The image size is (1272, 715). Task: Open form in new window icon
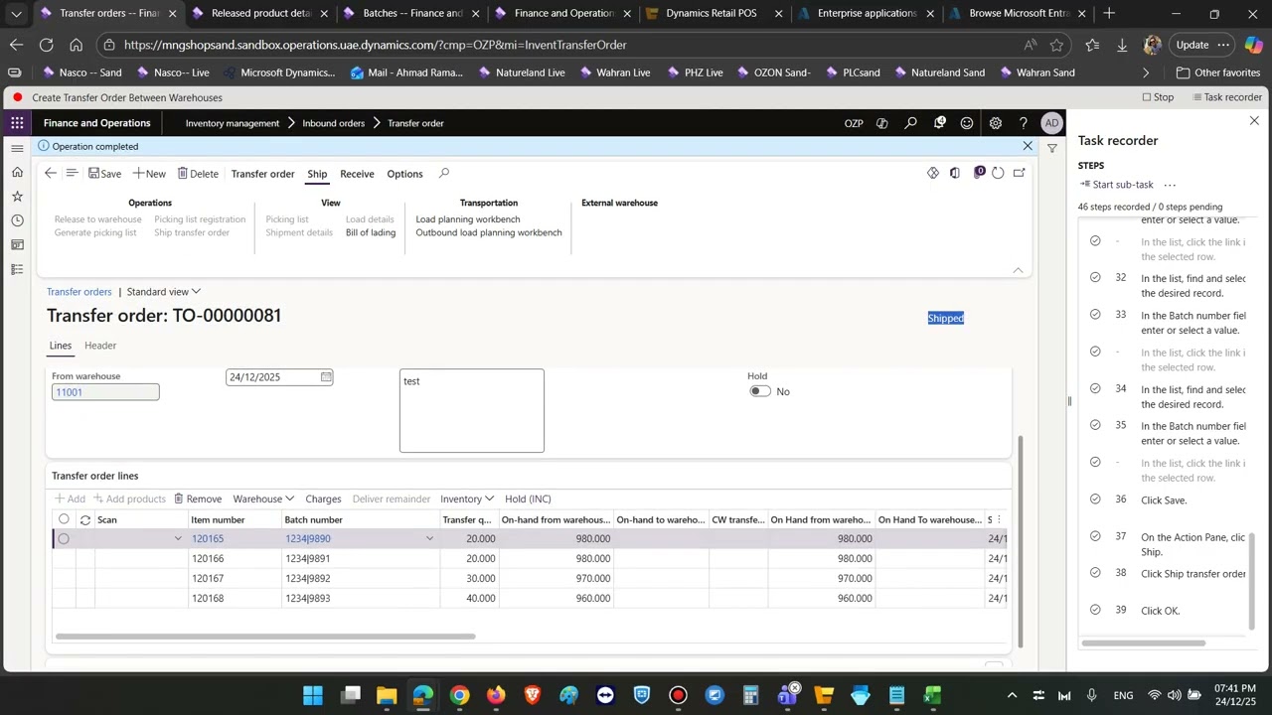(x=1019, y=173)
